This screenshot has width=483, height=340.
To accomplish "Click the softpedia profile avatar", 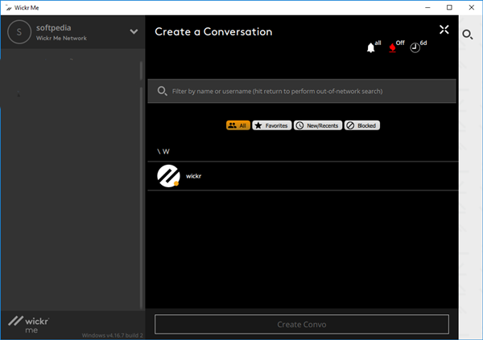I will 18,31.
